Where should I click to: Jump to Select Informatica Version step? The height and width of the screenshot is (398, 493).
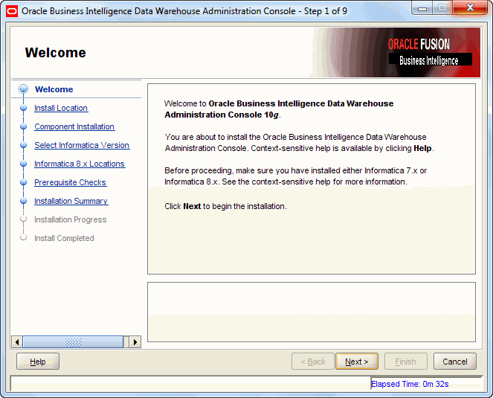pos(82,145)
